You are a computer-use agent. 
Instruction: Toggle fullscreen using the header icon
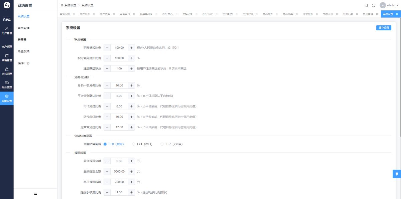[x=374, y=5]
